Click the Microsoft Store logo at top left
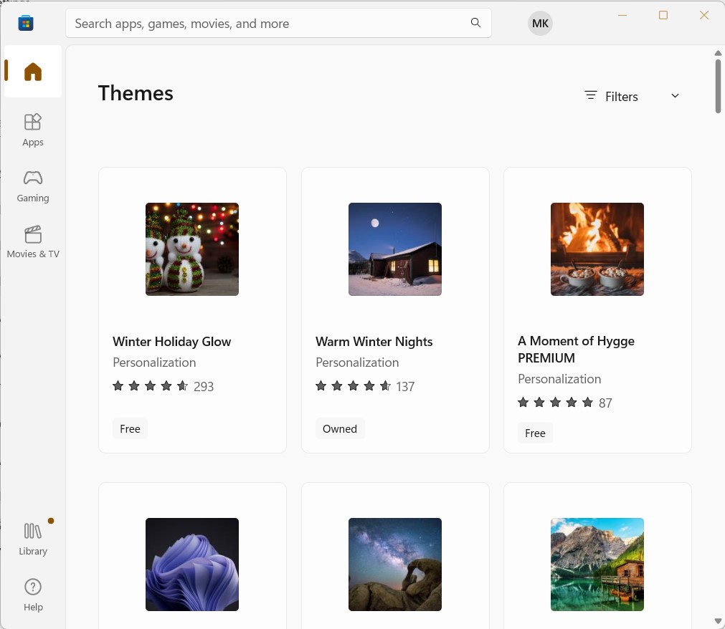This screenshot has height=629, width=725. [x=25, y=23]
